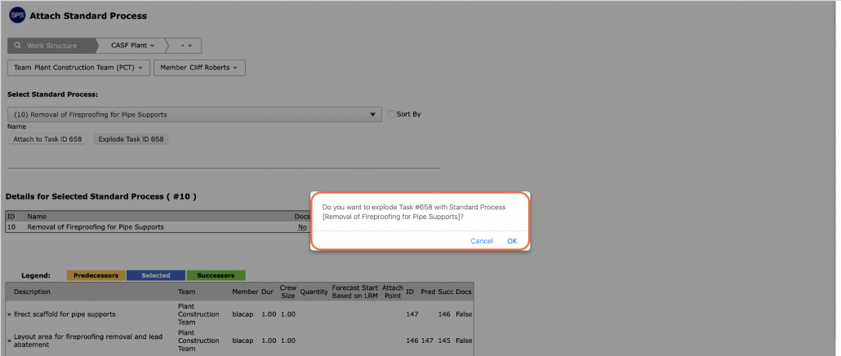Open the Work Structure search field
841x356 pixels.
(x=51, y=46)
